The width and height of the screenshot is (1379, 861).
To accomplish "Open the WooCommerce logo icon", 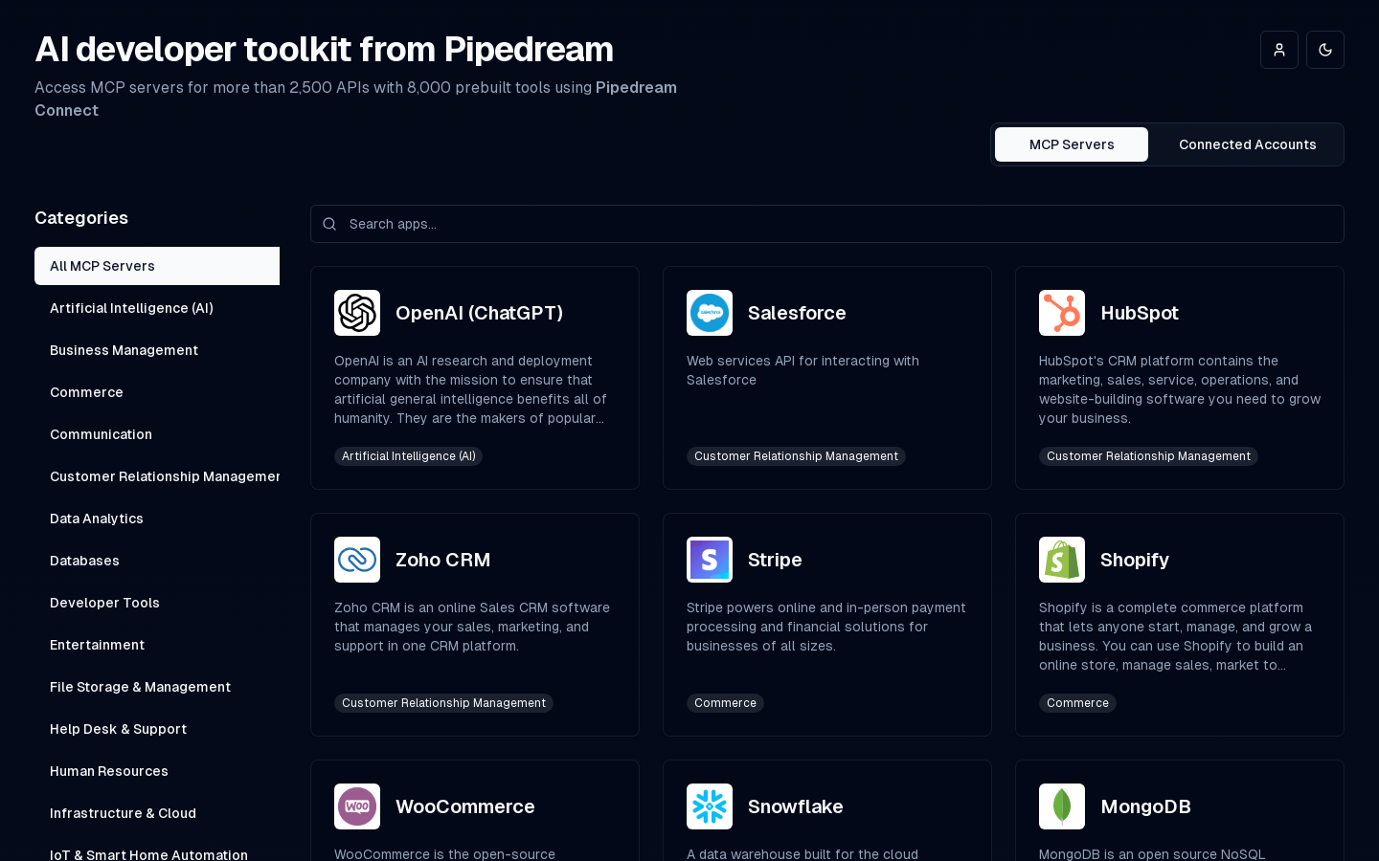I will click(357, 806).
